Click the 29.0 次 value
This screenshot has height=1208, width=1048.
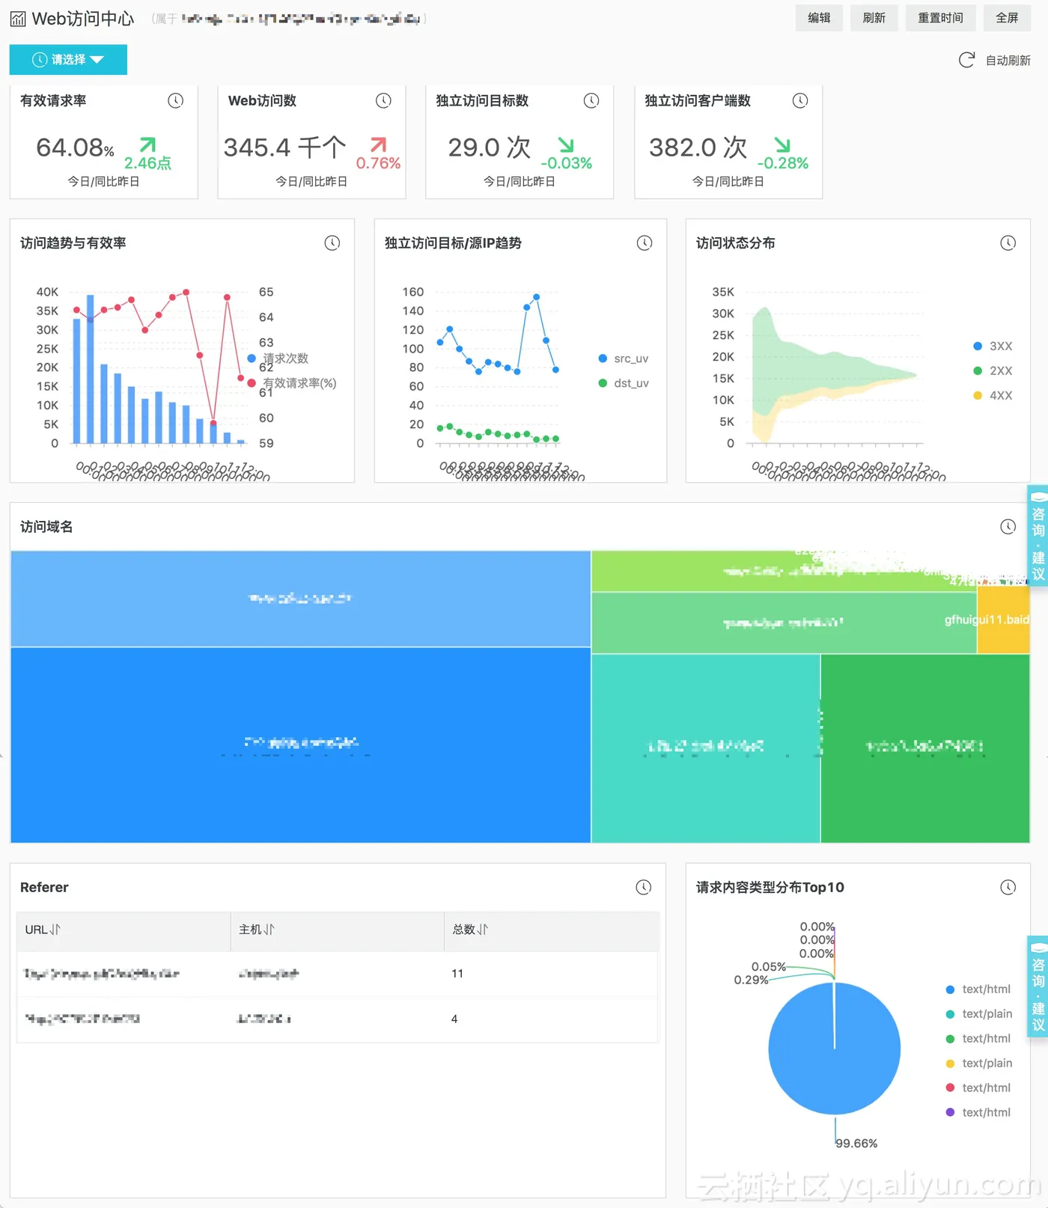[x=490, y=147]
